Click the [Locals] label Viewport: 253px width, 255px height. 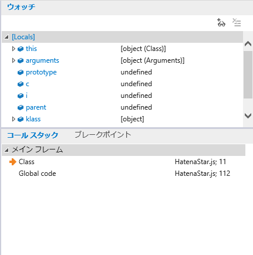(23, 37)
